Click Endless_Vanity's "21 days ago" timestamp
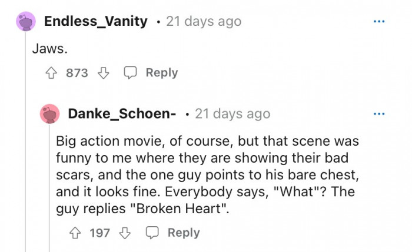 click(x=204, y=22)
